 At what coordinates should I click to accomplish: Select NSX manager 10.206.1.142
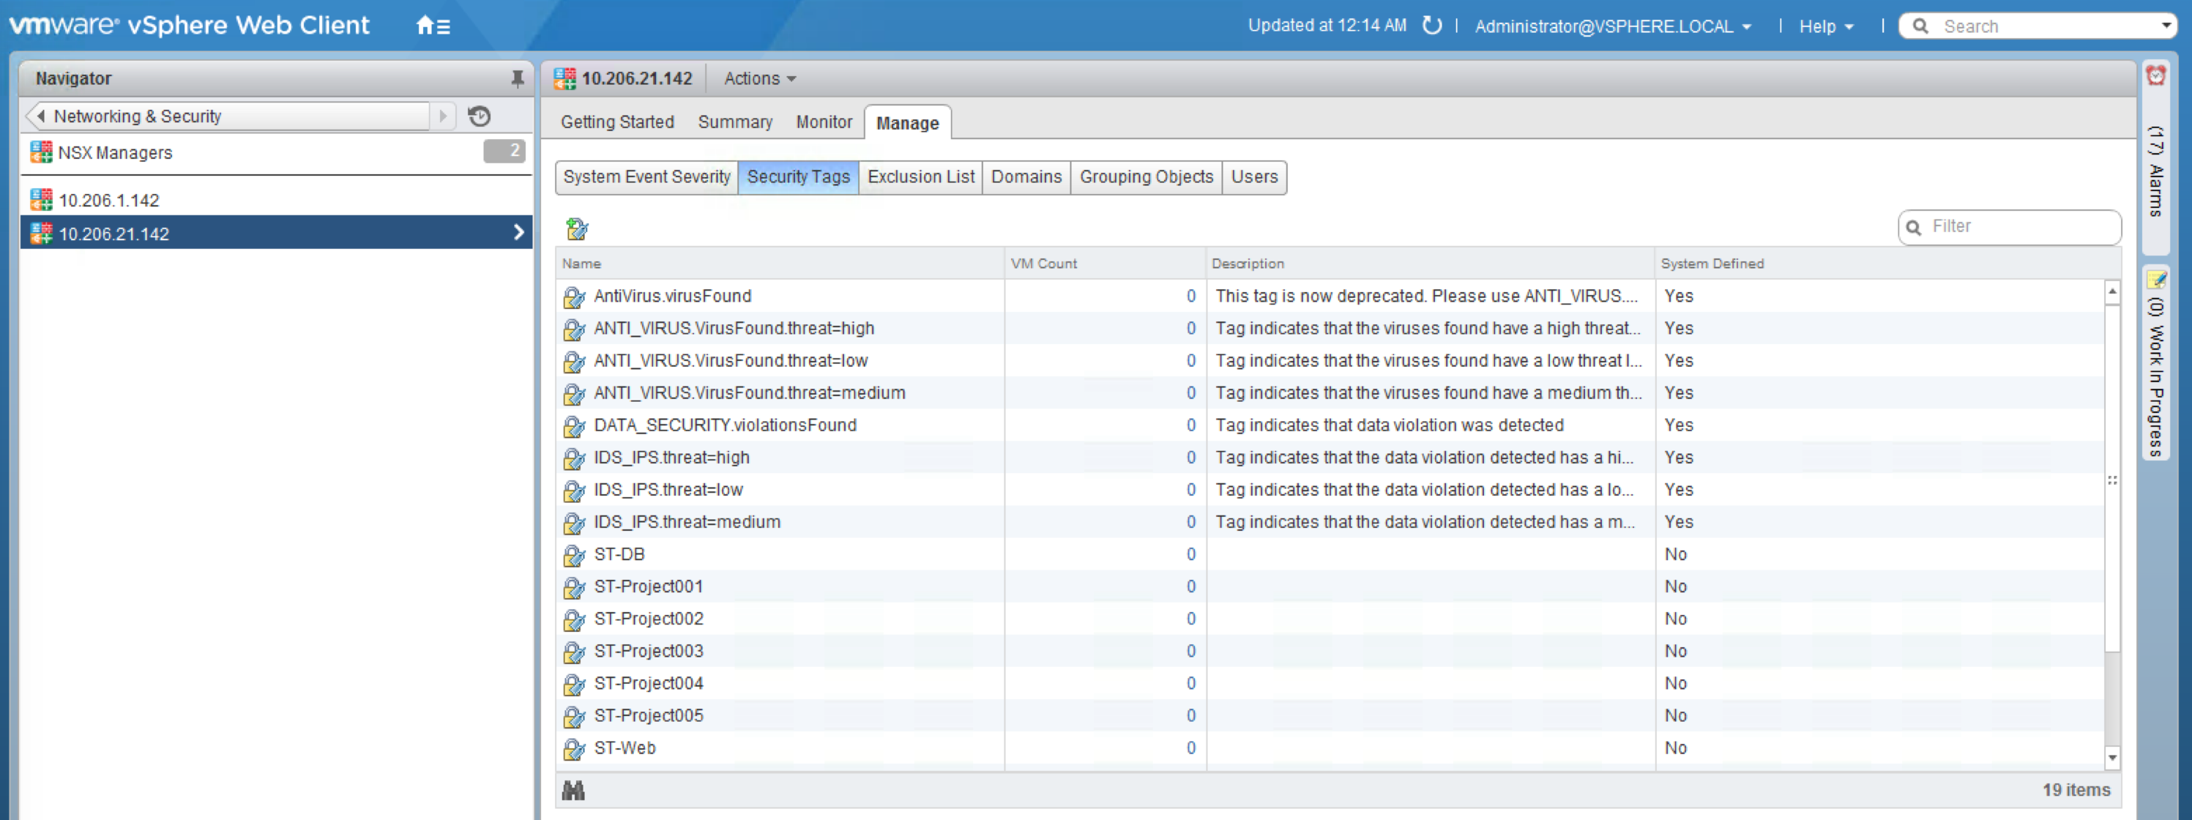pos(277,200)
